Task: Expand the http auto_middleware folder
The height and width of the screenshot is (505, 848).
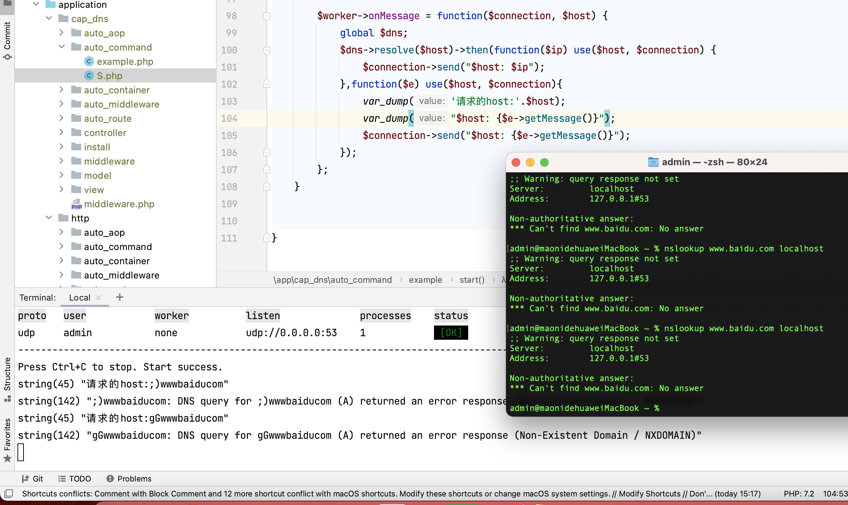Action: (x=61, y=275)
